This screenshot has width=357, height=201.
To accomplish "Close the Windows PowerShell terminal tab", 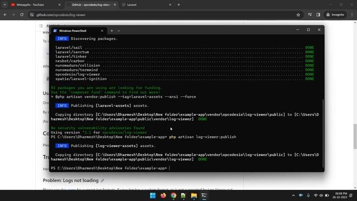I will tap(102, 31).
